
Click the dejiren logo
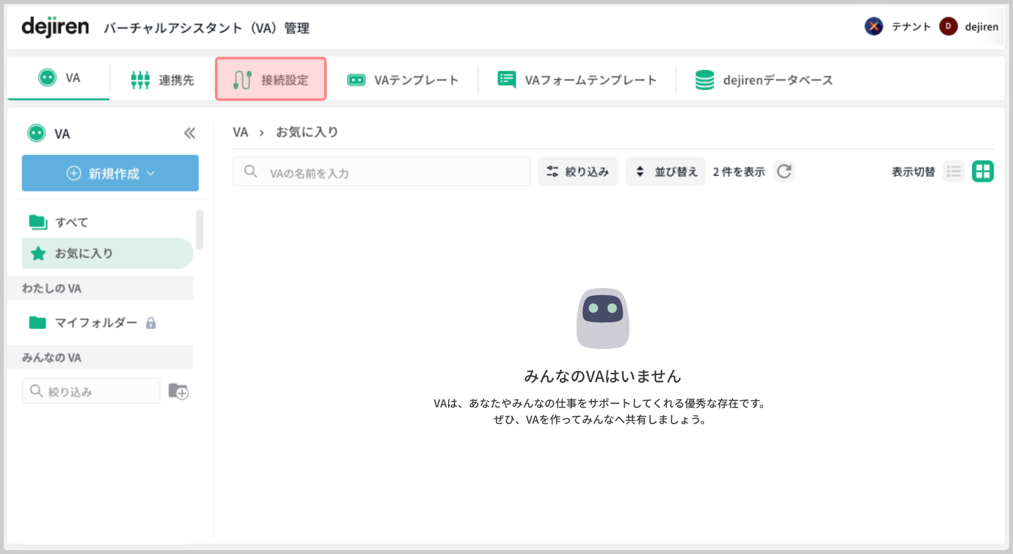coord(55,27)
